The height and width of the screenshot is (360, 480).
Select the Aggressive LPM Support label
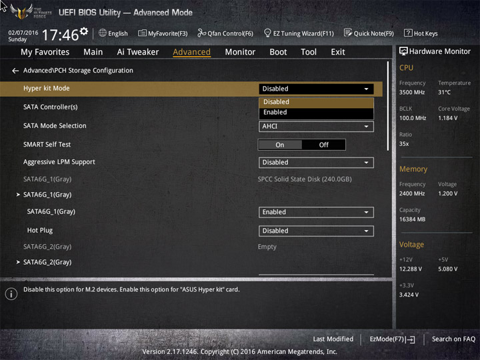pos(59,162)
